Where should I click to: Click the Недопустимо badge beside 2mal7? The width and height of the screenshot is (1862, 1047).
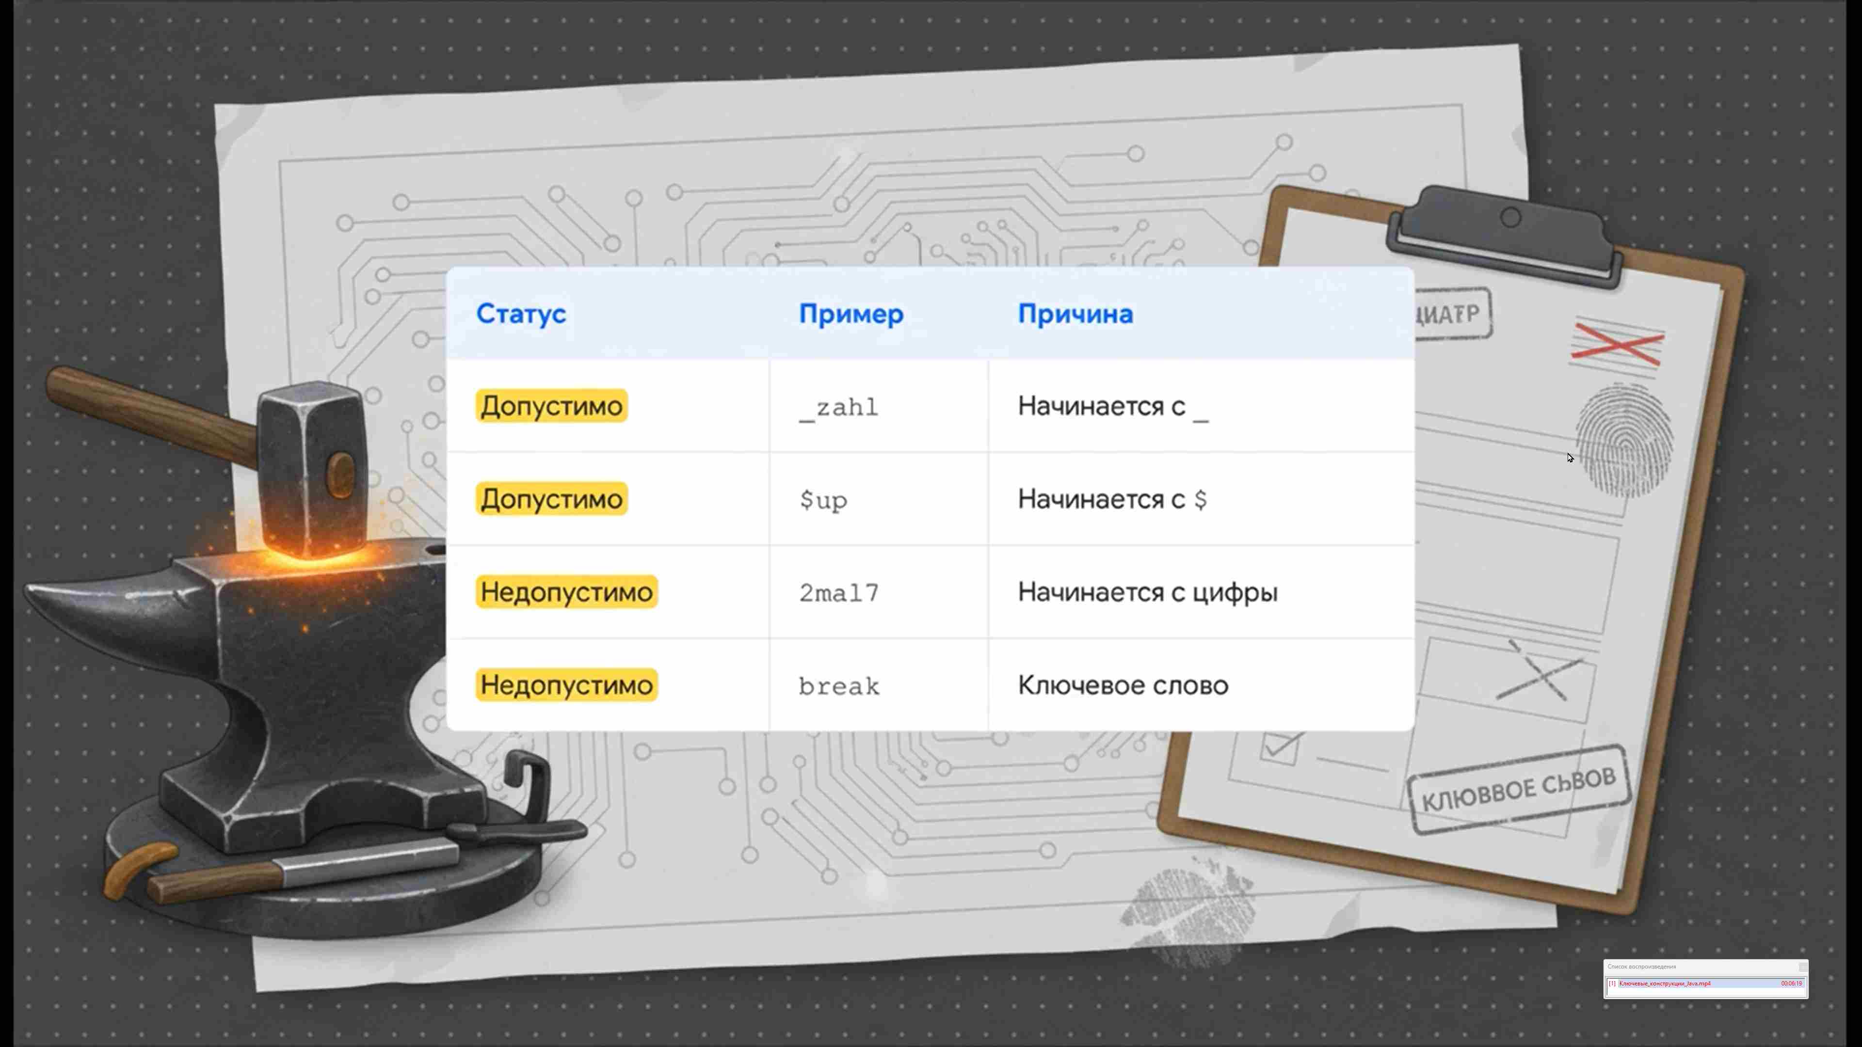567,592
